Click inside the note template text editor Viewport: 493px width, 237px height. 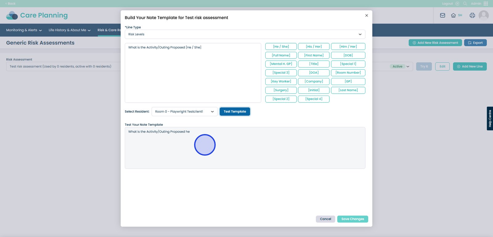(x=193, y=73)
